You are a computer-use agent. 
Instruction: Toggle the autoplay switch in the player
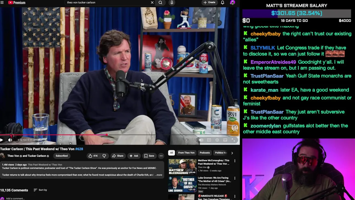click(x=201, y=140)
